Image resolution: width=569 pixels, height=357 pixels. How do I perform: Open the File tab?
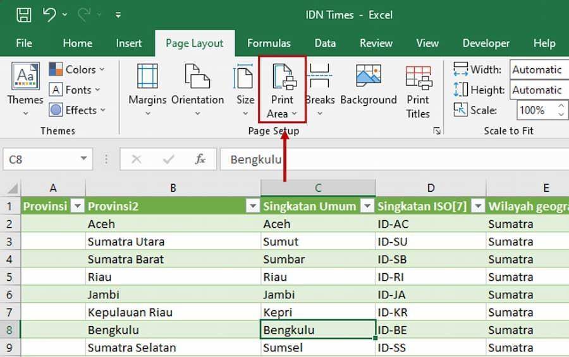pos(24,43)
